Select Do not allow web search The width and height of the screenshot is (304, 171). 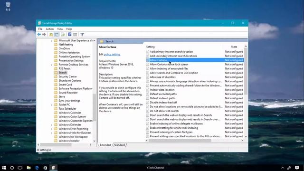pos(164,111)
